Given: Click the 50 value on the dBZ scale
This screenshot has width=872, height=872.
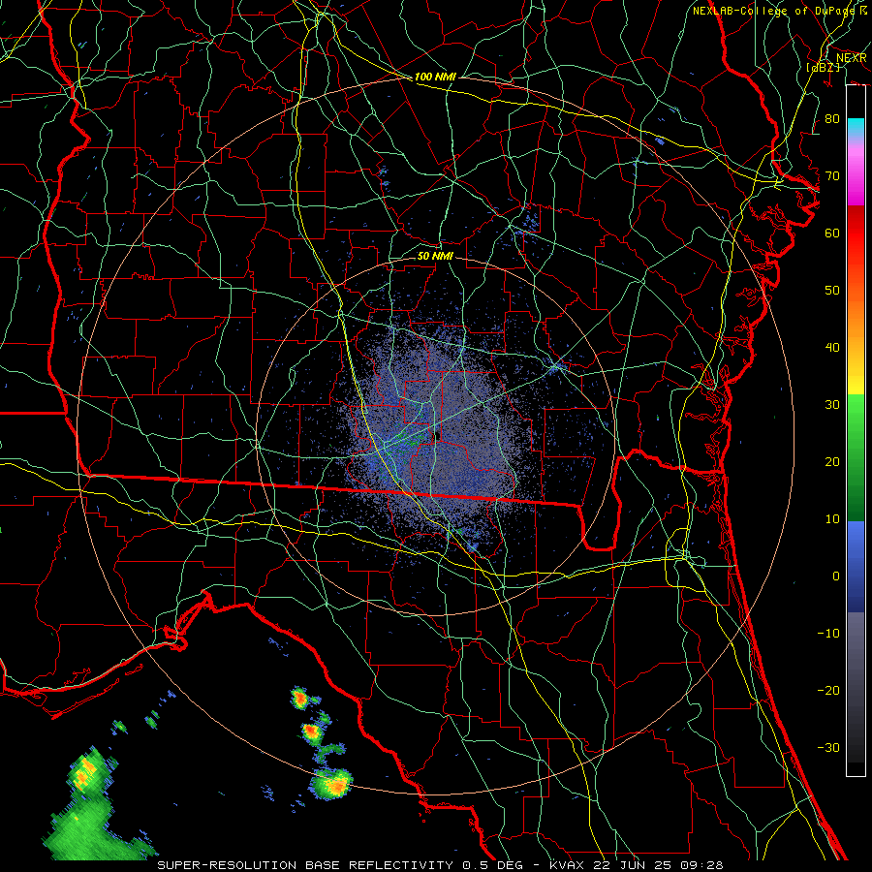Looking at the screenshot, I should pos(832,291).
